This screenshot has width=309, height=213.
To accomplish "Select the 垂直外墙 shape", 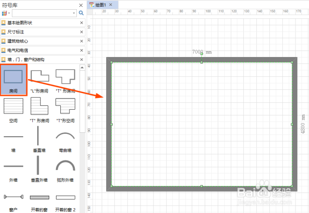I will coord(40,170).
